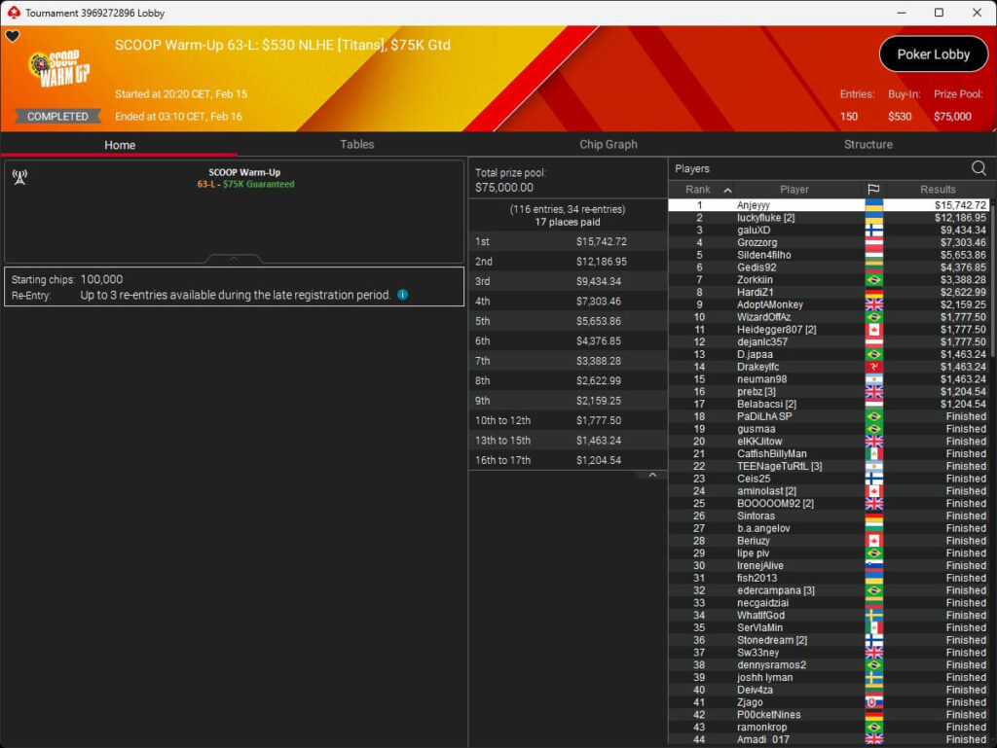Switch to the Tables tab
The image size is (997, 748).
pos(356,144)
